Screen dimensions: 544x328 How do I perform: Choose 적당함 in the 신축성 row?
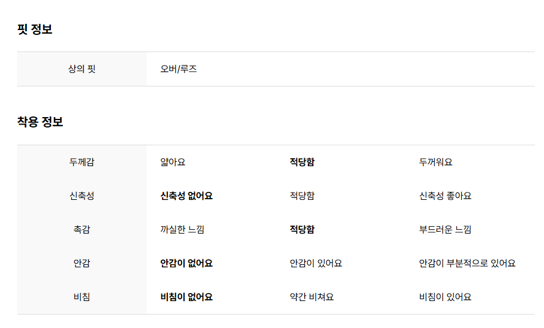tap(302, 196)
